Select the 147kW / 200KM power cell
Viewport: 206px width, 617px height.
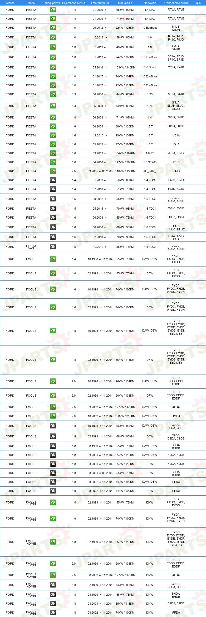pyautogui.click(x=125, y=162)
